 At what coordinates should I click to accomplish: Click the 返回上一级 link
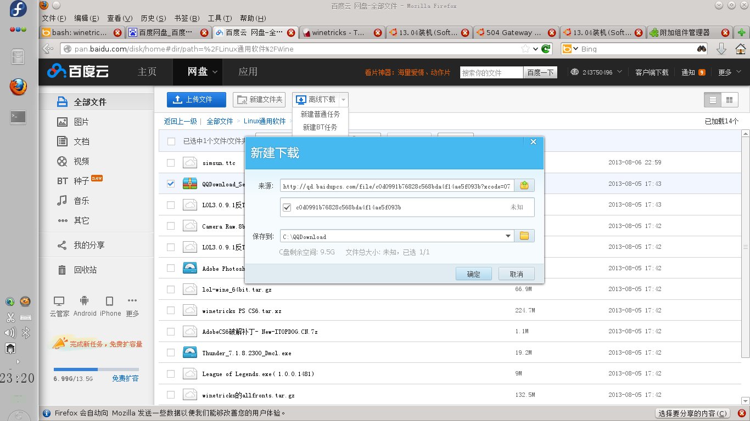pyautogui.click(x=180, y=121)
